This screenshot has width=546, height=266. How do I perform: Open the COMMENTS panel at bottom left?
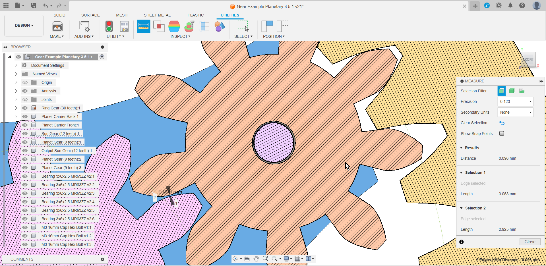tap(22, 259)
